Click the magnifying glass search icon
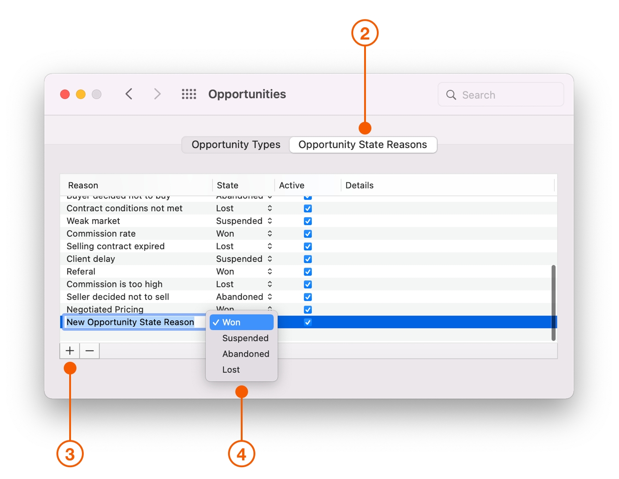This screenshot has height=479, width=619. point(451,95)
